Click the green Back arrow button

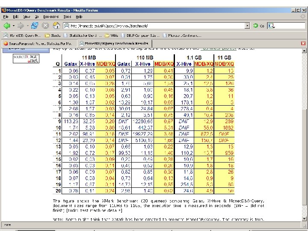(x=7, y=26)
